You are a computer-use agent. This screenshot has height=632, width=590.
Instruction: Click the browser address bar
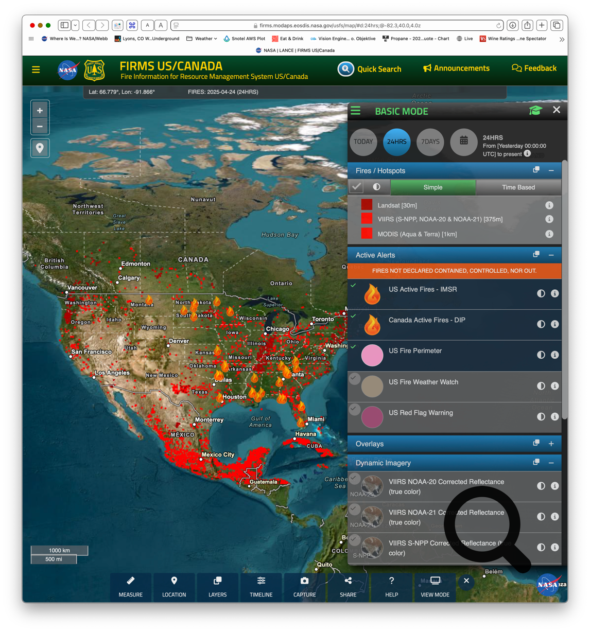click(337, 25)
